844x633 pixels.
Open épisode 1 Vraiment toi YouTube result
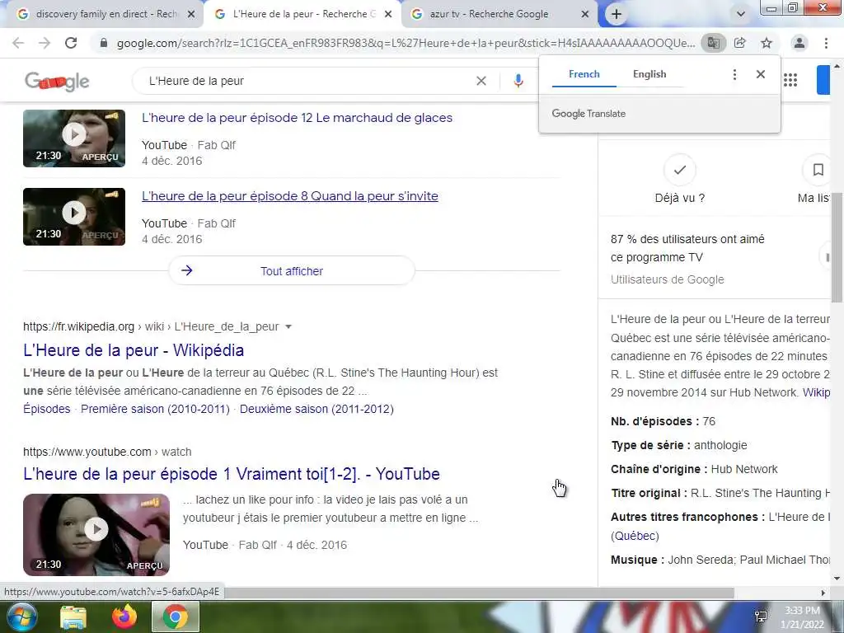(x=232, y=474)
